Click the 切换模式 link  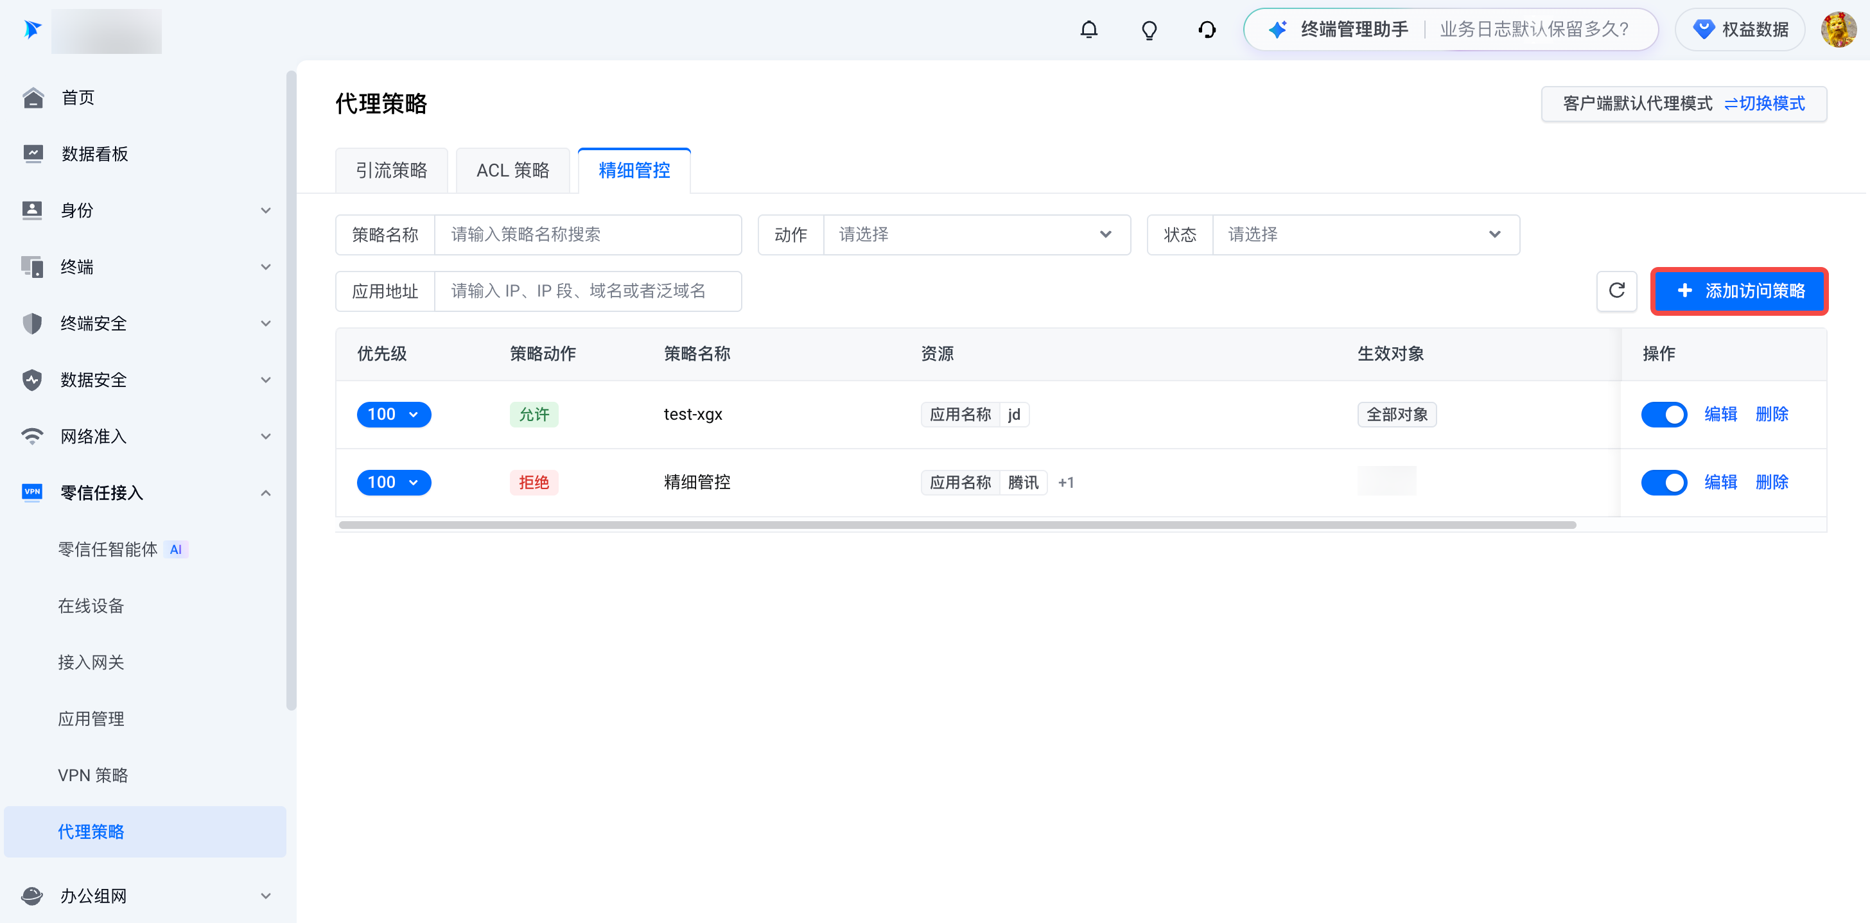point(1764,104)
